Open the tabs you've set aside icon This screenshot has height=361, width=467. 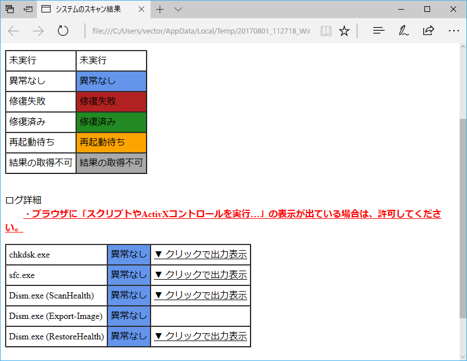10,9
